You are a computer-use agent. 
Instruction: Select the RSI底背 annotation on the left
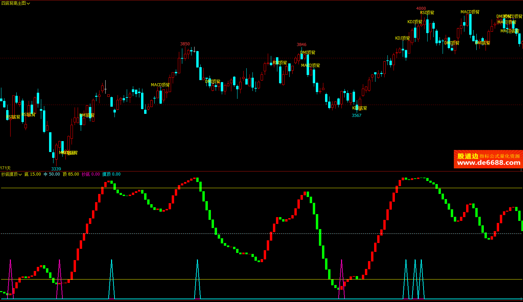tap(13, 117)
